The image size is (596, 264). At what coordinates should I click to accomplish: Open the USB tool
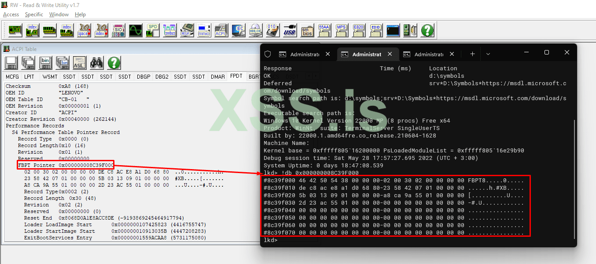tap(290, 30)
